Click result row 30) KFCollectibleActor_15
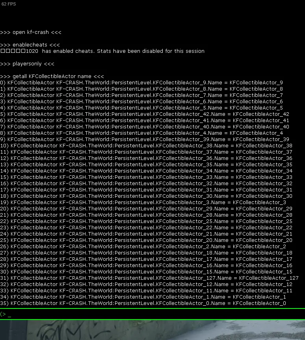Image resolution: width=305 pixels, height=340 pixels. pos(146,271)
